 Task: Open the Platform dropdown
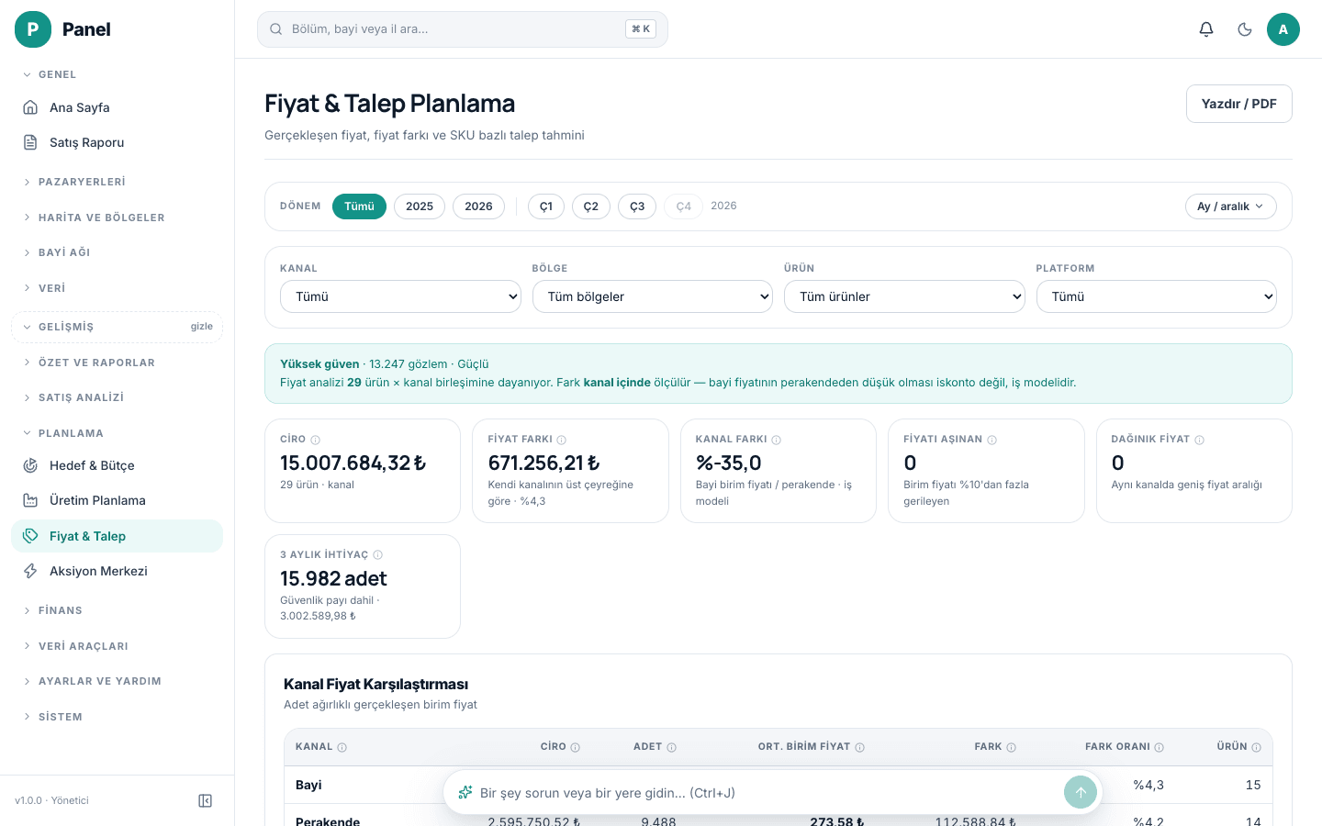pos(1157,296)
